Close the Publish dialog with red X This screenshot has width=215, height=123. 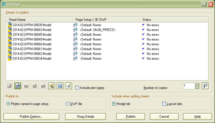pos(210,5)
